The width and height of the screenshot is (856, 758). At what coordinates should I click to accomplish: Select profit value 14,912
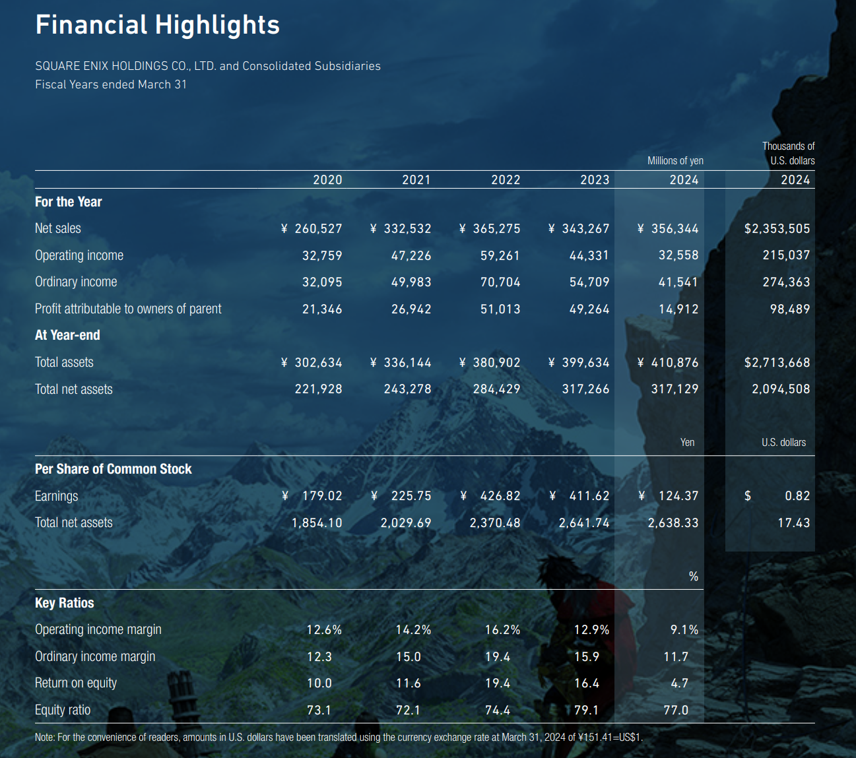click(678, 309)
